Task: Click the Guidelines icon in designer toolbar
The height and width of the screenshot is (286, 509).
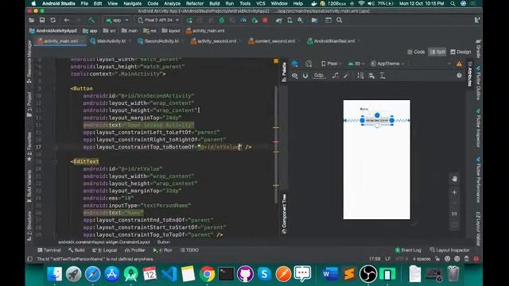Action: point(383,75)
